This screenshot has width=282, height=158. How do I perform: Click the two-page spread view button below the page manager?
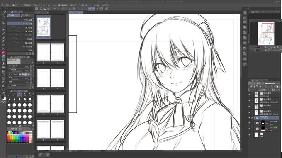41,155
